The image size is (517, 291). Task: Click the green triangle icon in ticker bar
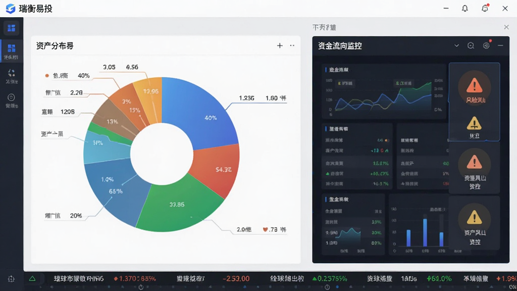point(32,278)
